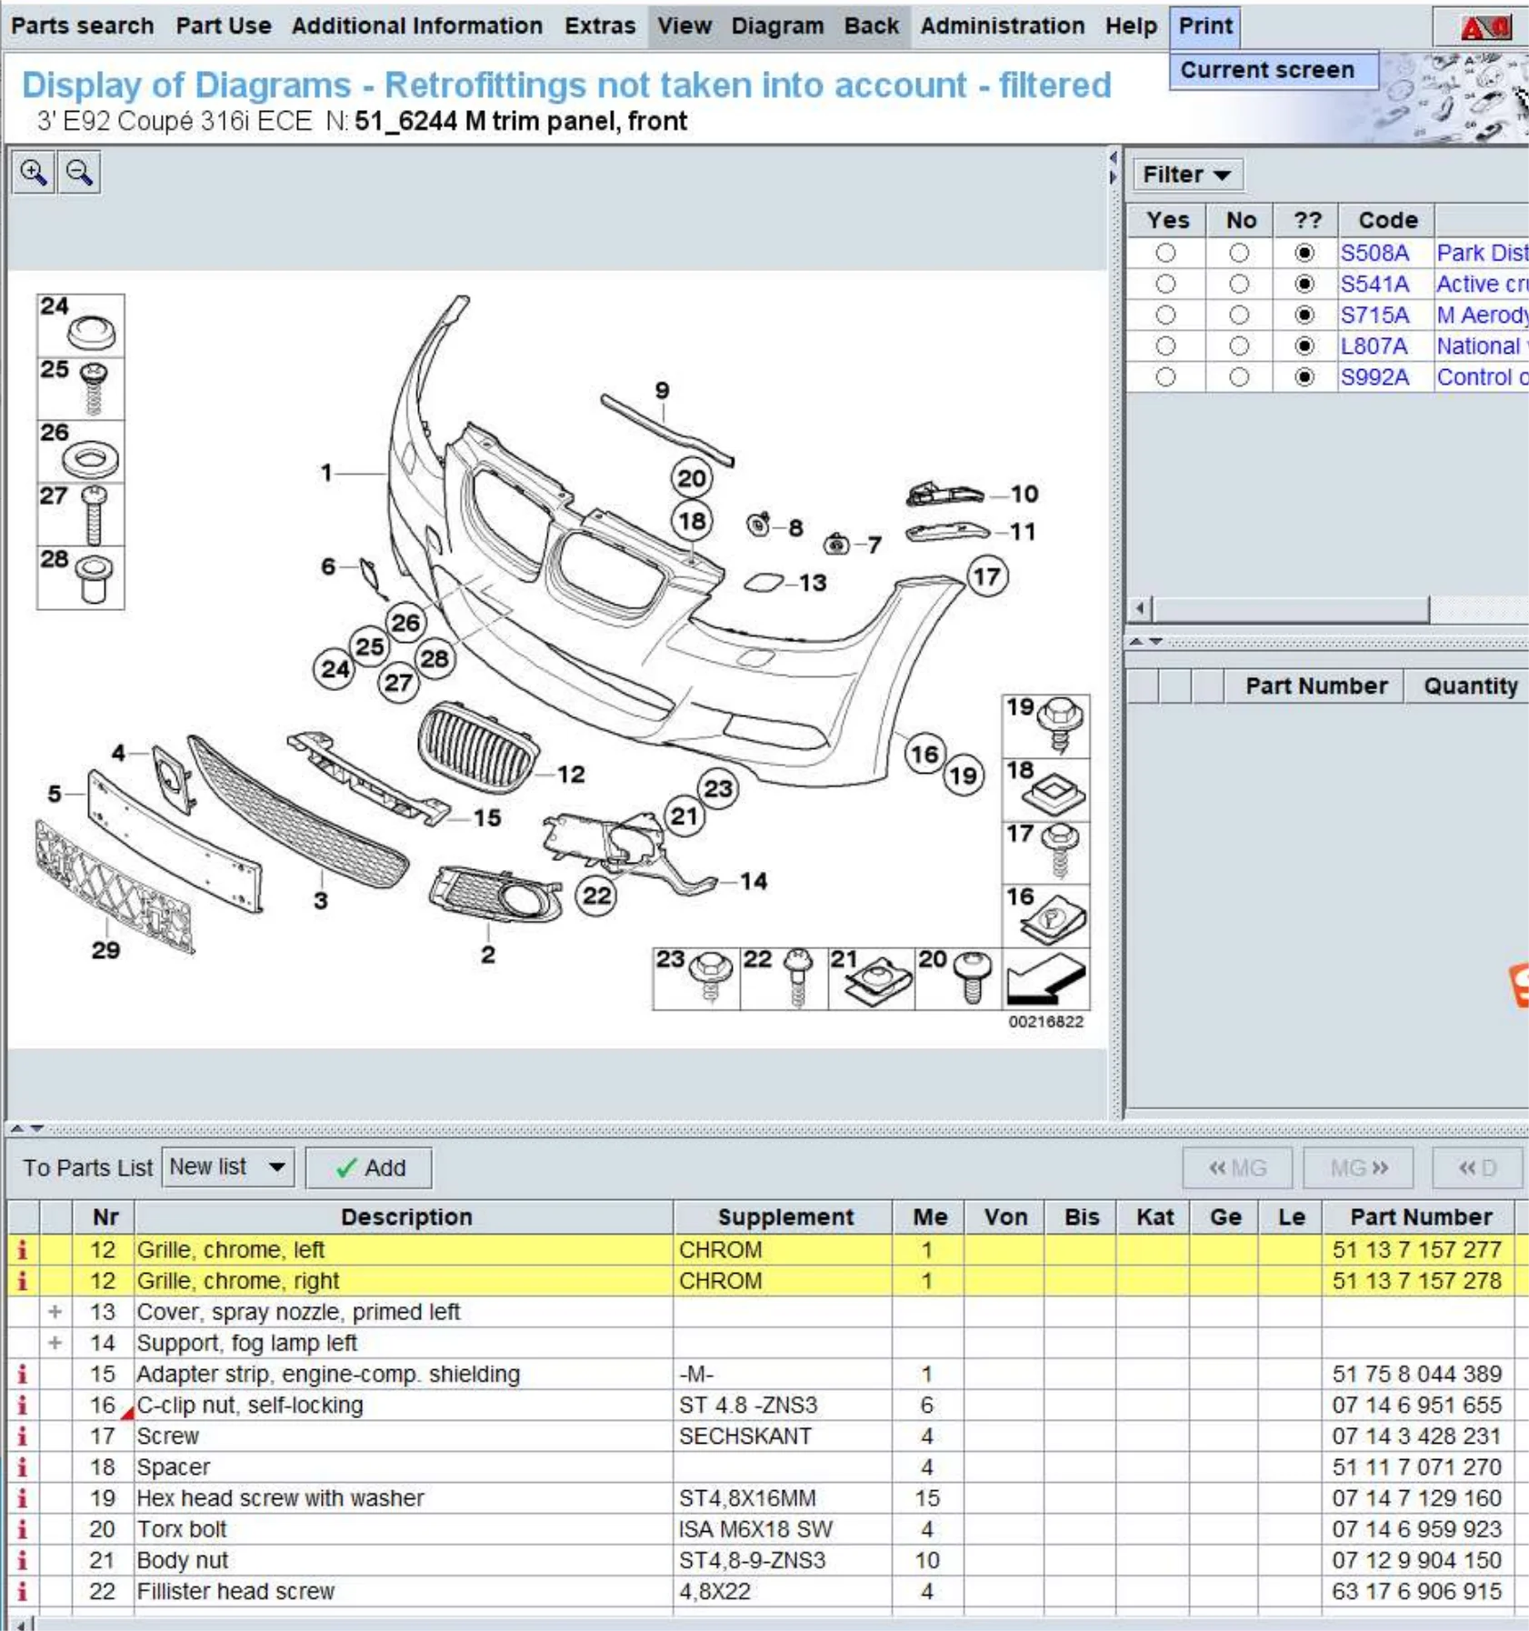Click part 18 spacer thumbnail
This screenshot has height=1631, width=1529.
[1046, 789]
